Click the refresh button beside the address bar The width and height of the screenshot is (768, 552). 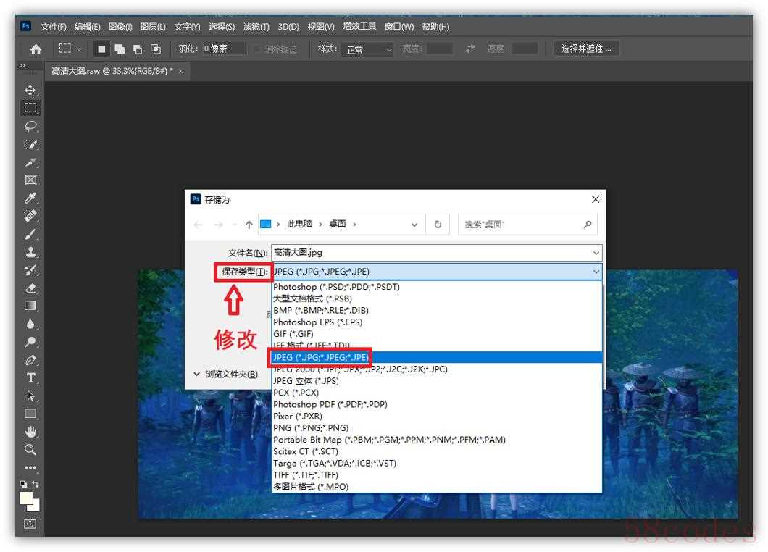point(438,225)
